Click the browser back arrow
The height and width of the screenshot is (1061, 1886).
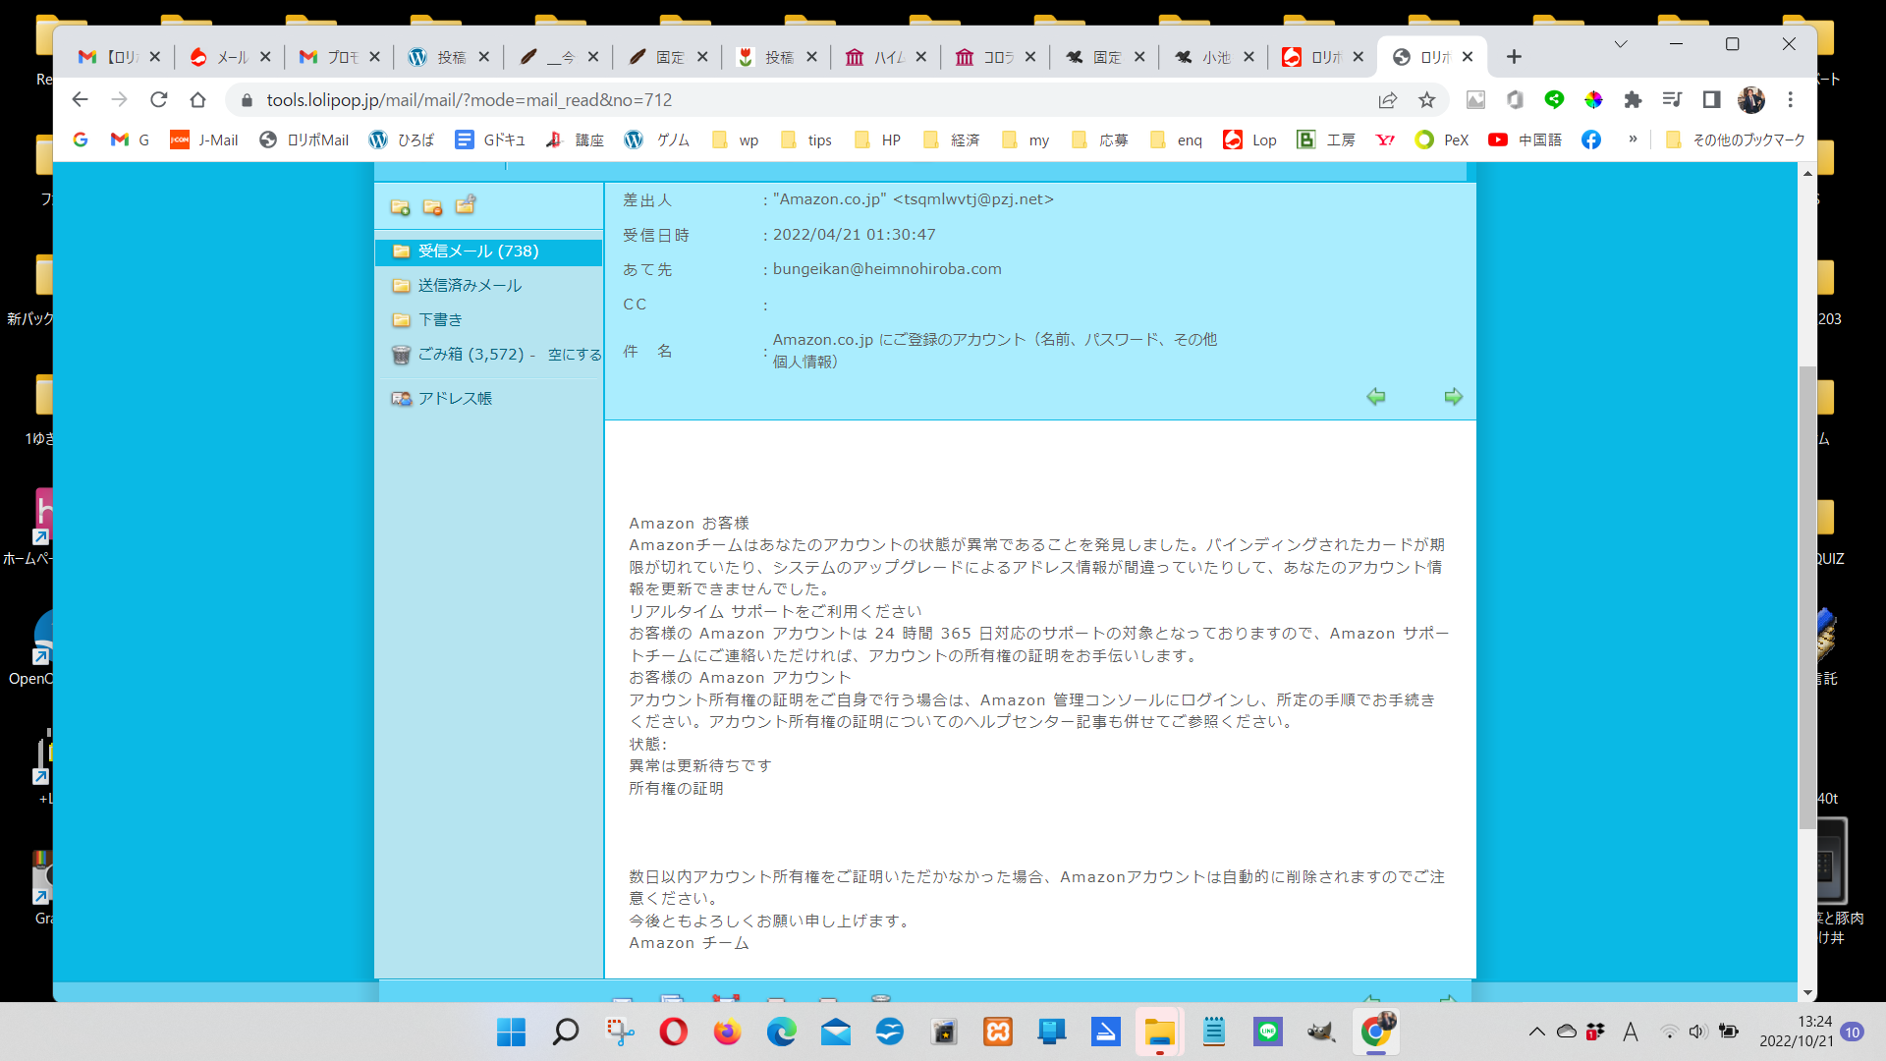81,100
